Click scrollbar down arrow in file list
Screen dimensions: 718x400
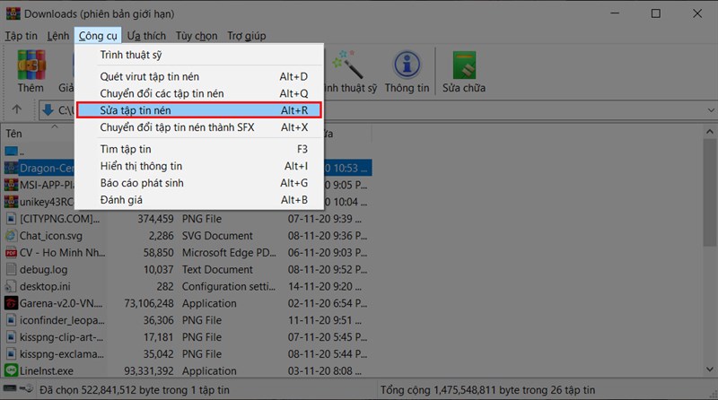pyautogui.click(x=710, y=369)
